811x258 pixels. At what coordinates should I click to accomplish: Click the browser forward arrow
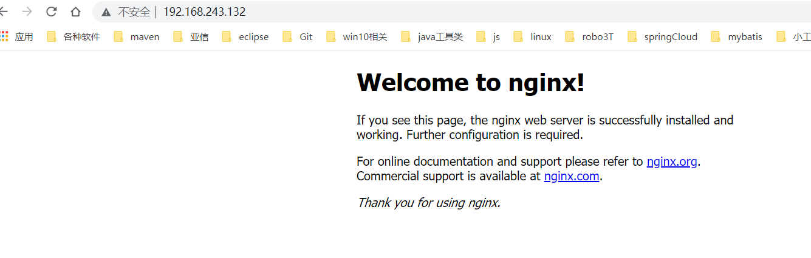pyautogui.click(x=27, y=12)
